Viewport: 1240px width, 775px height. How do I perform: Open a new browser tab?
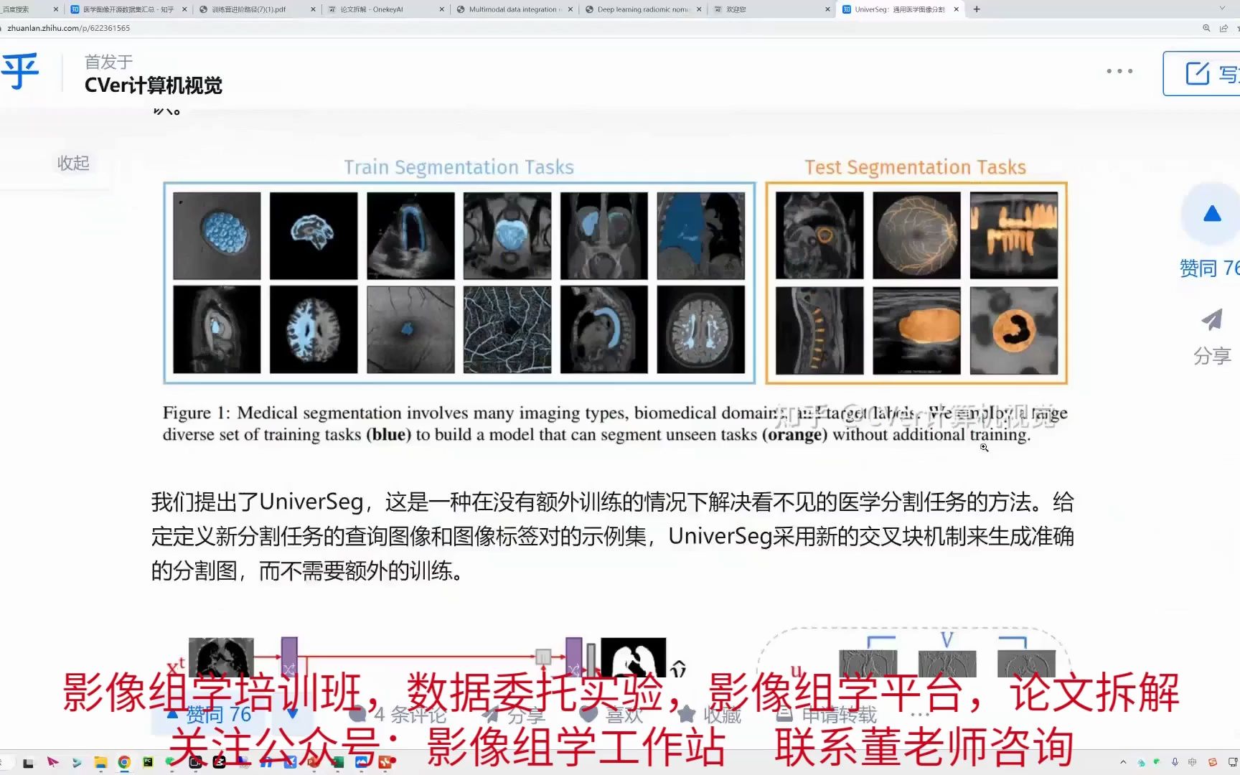coord(977,9)
